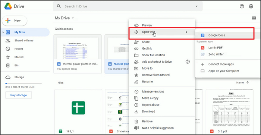This screenshot has width=261, height=135.
Task: Click the Name sort column label
Action: coord(240,82)
